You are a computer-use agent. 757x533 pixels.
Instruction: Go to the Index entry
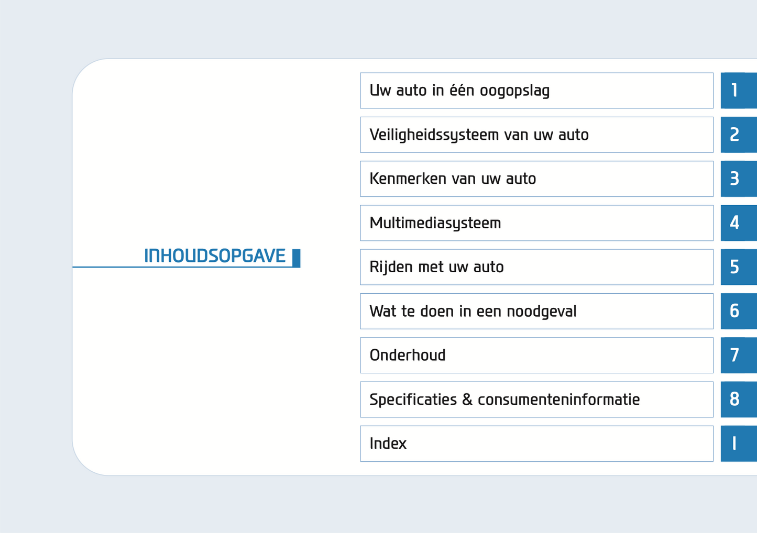[x=536, y=443]
